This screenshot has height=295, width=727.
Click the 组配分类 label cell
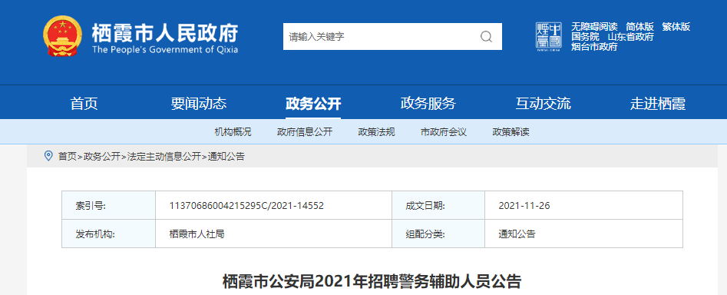point(438,234)
